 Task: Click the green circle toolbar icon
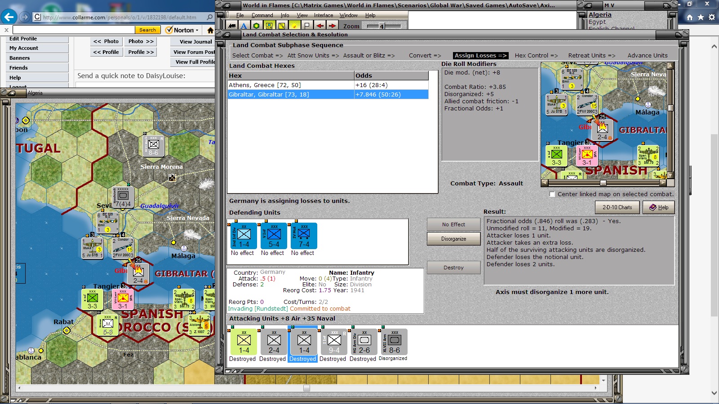coord(256,26)
